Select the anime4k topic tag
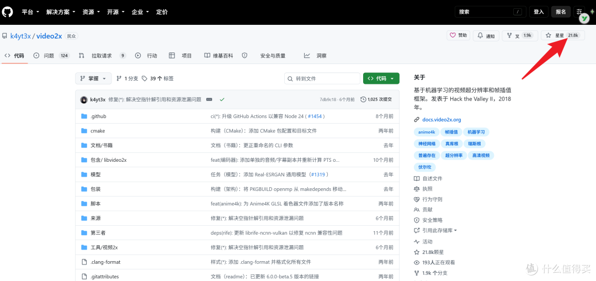This screenshot has width=596, height=281. pyautogui.click(x=427, y=132)
